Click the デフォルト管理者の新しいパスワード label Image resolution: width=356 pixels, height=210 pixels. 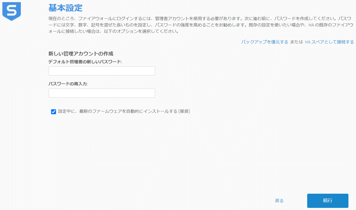[85, 62]
